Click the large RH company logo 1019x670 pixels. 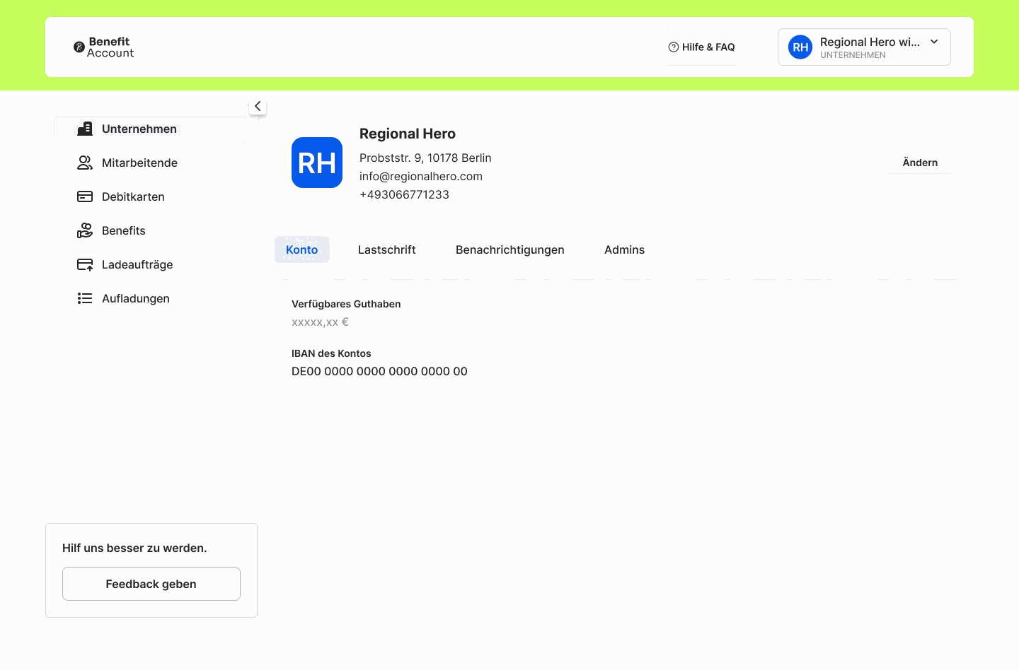(x=317, y=163)
